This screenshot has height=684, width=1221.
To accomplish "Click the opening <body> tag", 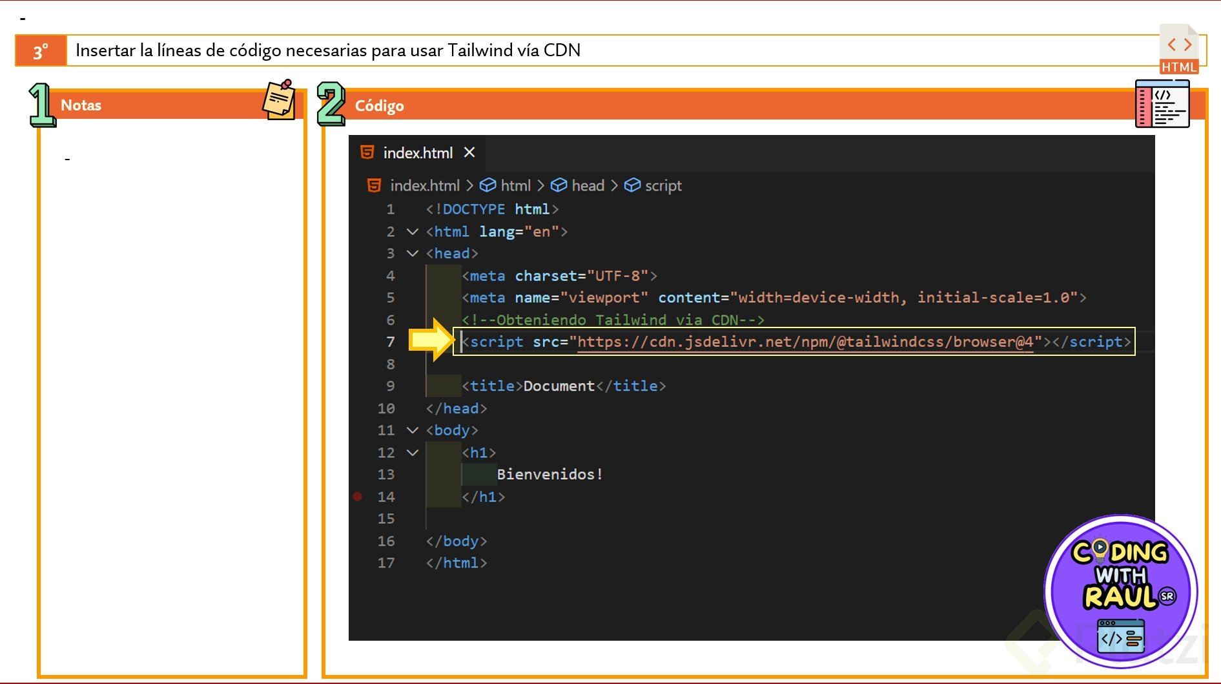I will pos(452,430).
